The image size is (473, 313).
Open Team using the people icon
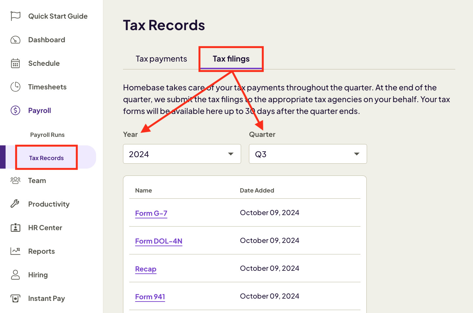pyautogui.click(x=15, y=180)
